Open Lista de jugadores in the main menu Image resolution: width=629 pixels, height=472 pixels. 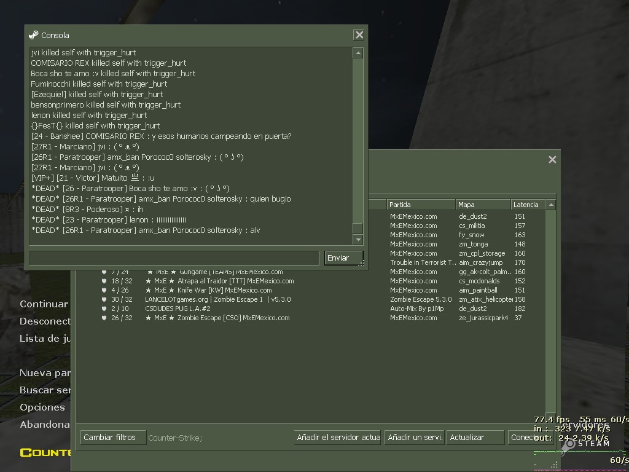45,339
